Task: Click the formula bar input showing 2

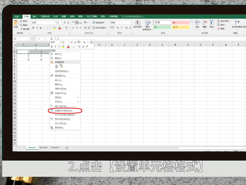Action: (x=151, y=39)
